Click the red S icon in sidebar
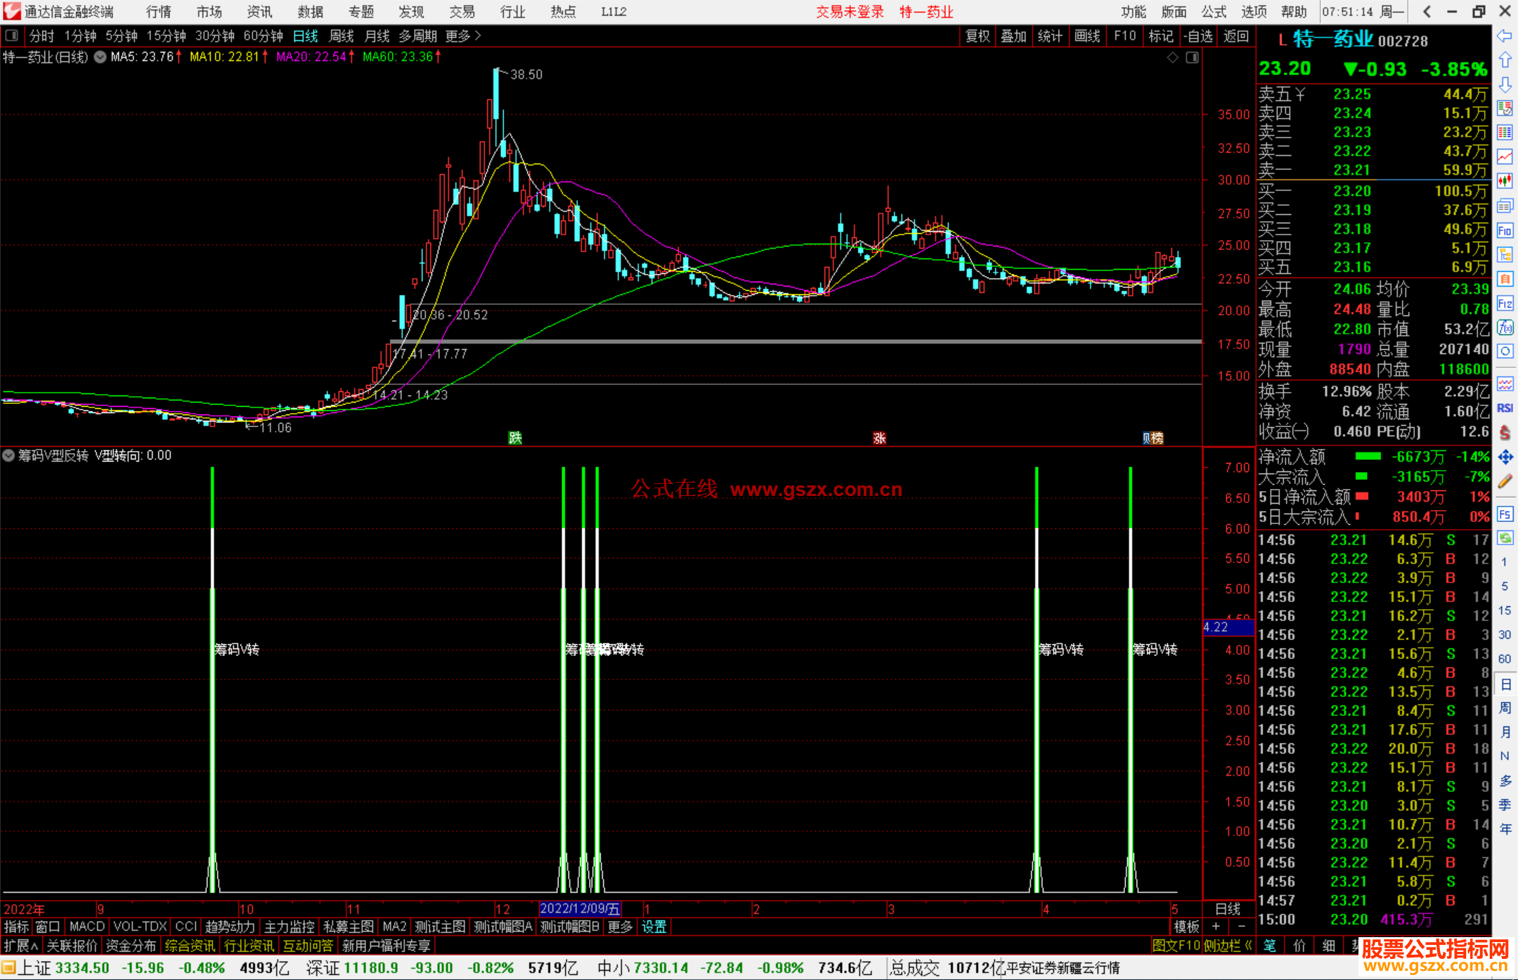1518x980 pixels. tap(1505, 433)
